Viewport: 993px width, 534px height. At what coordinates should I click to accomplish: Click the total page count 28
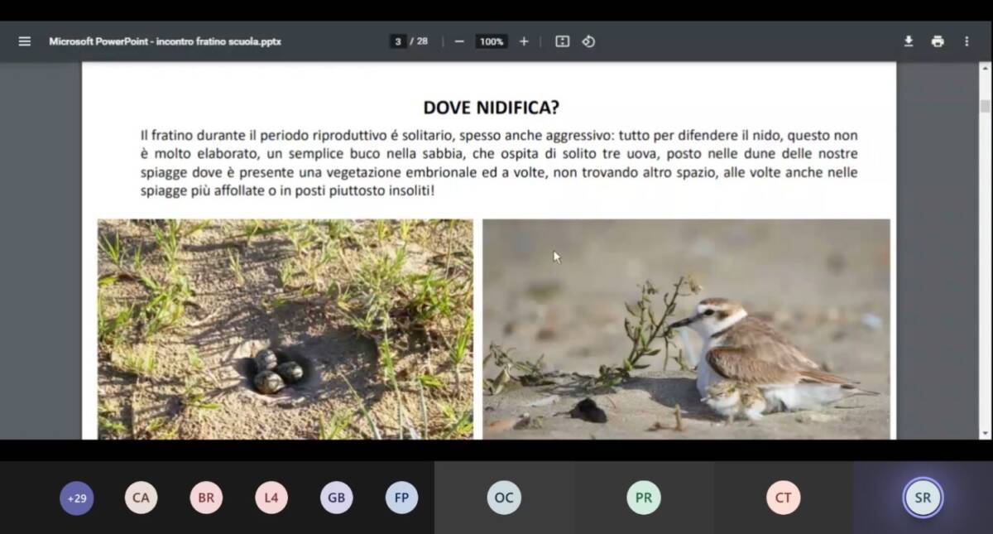coord(422,41)
